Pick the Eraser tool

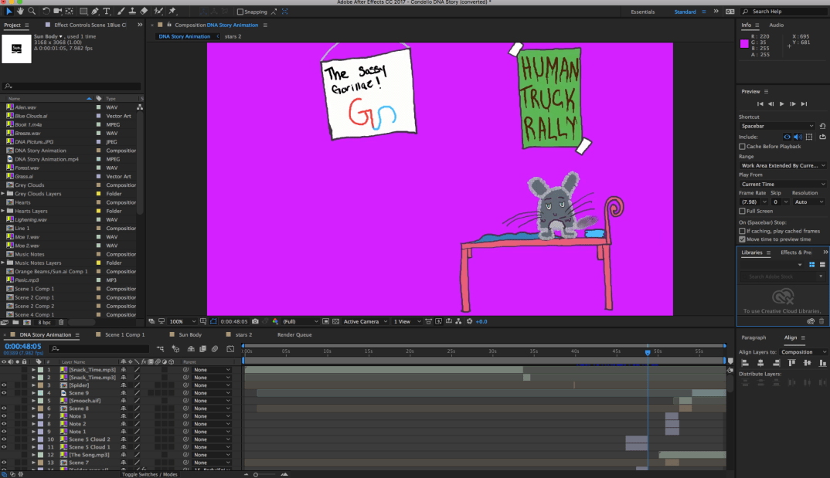(144, 12)
